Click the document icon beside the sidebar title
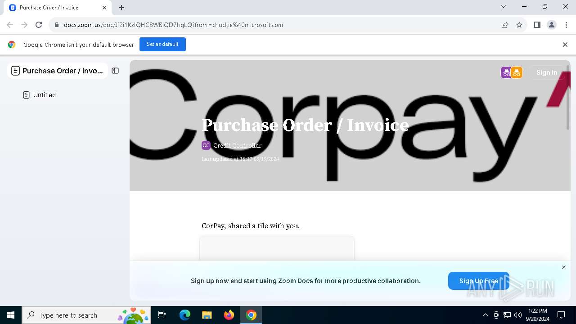Screen dimensions: 576x324 pos(15,71)
